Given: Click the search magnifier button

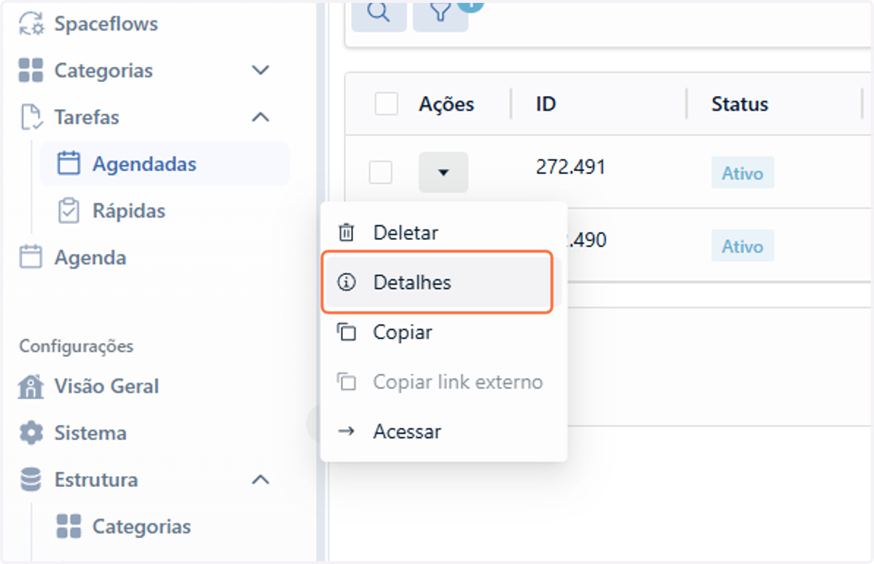Looking at the screenshot, I should [379, 13].
